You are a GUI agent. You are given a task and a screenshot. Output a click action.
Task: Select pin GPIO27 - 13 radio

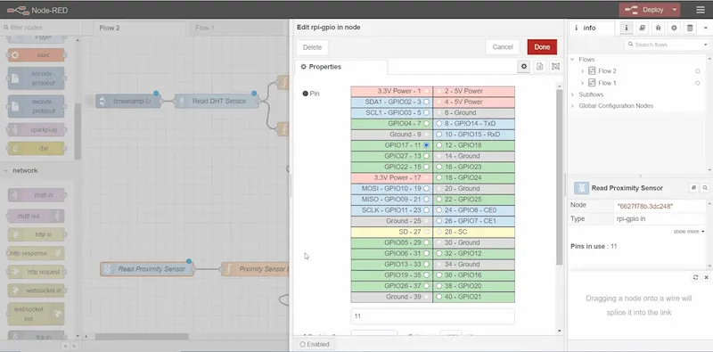pyautogui.click(x=426, y=156)
